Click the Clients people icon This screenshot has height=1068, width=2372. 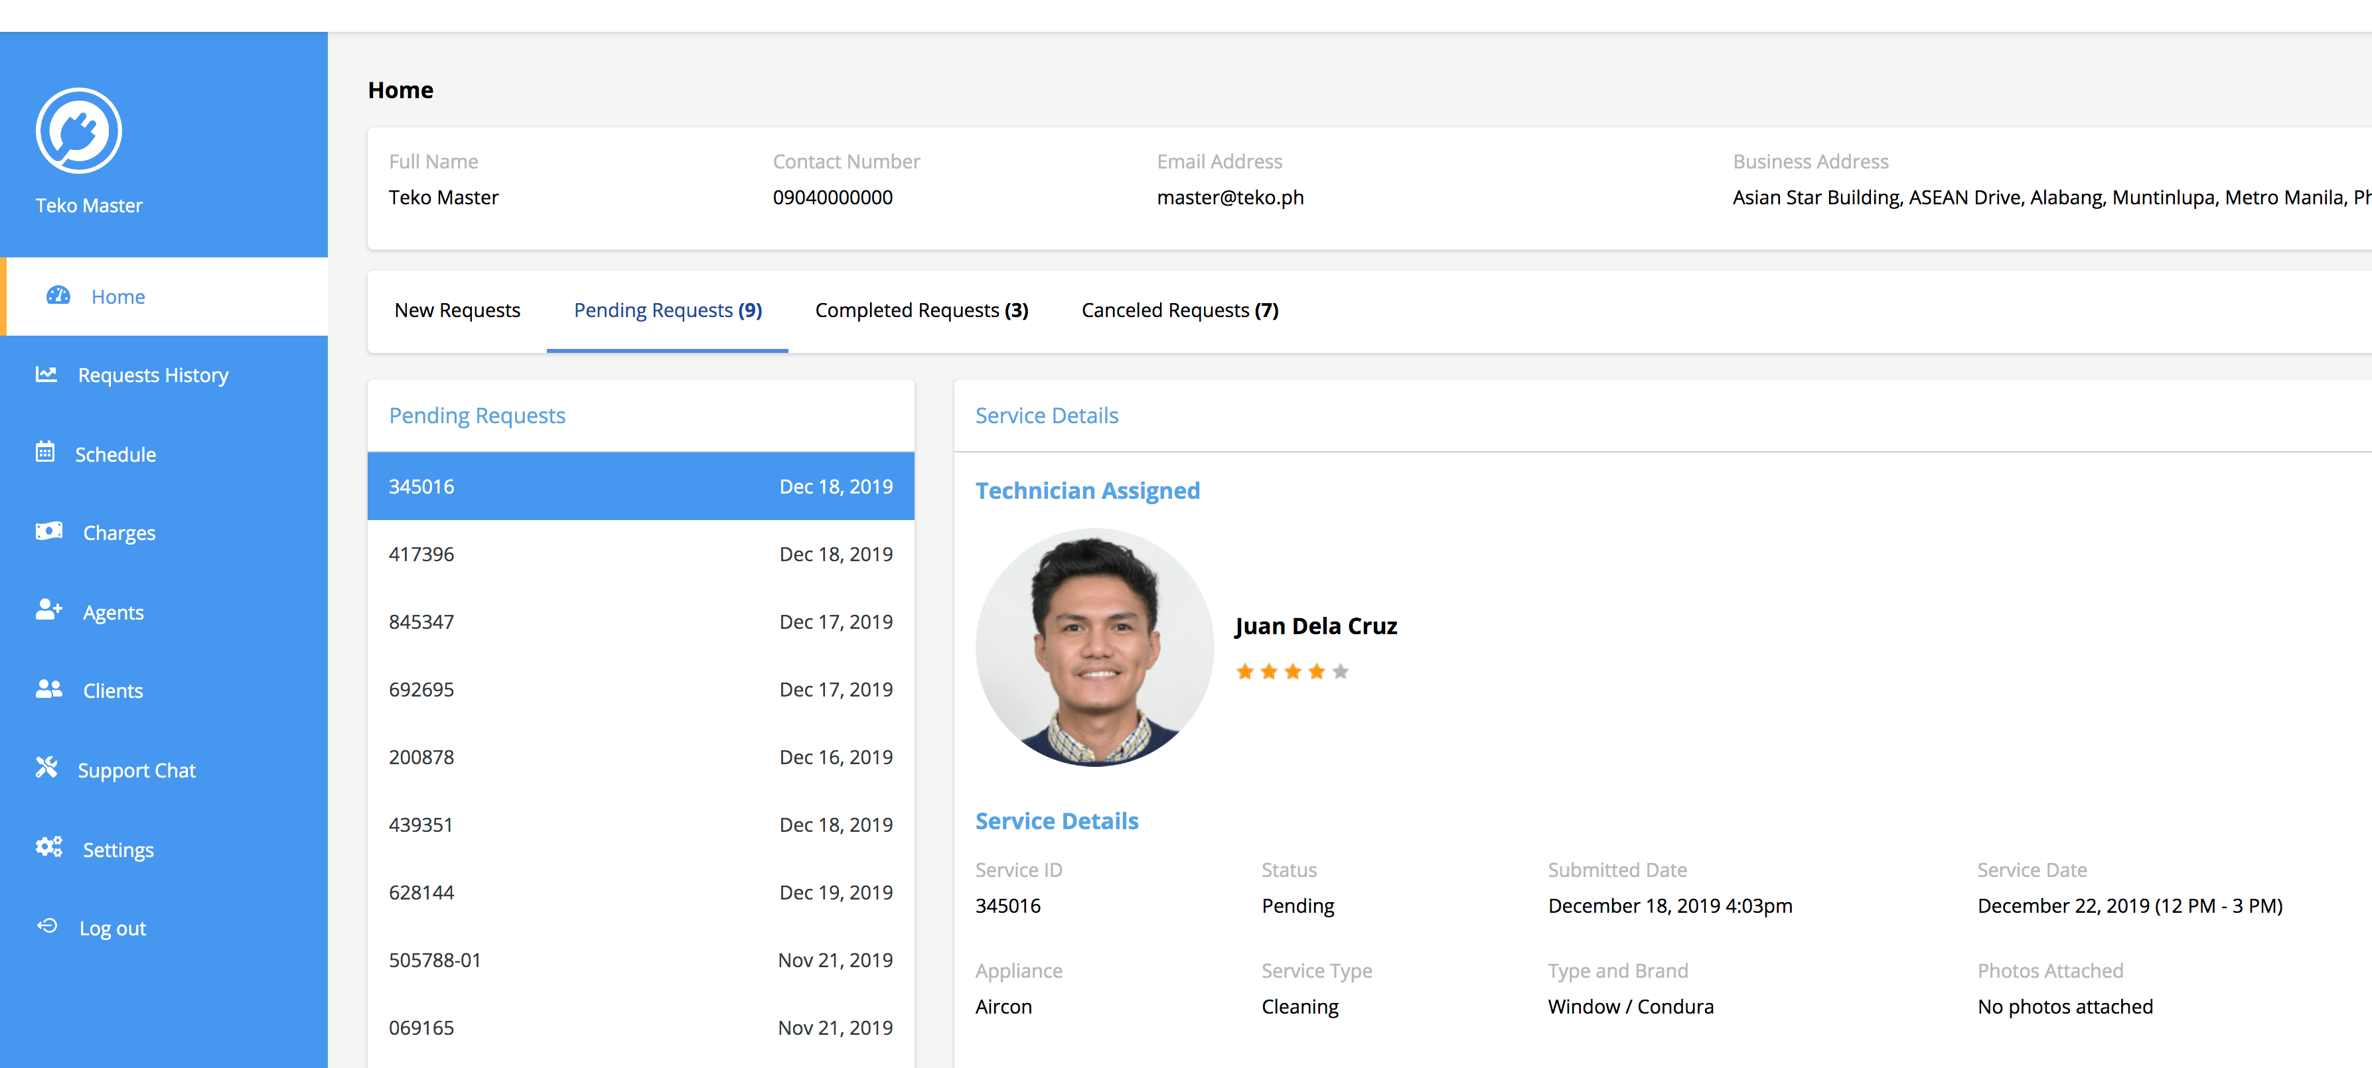[49, 689]
